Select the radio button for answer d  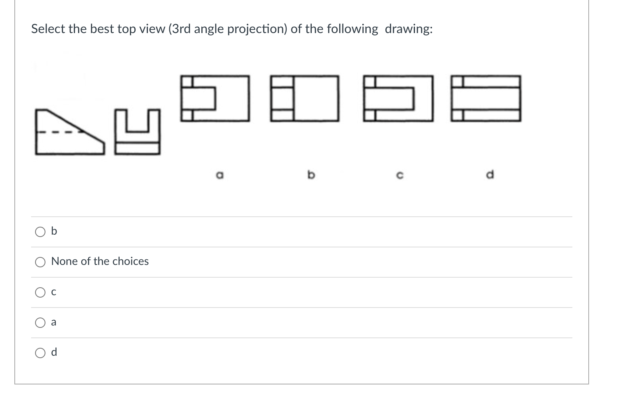[x=40, y=352]
